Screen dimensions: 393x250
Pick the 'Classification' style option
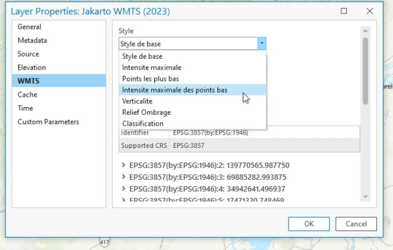pos(143,124)
